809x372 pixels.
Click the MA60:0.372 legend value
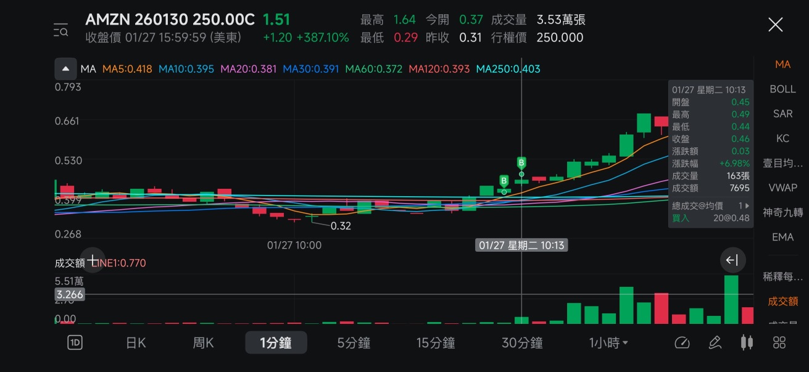click(x=374, y=69)
